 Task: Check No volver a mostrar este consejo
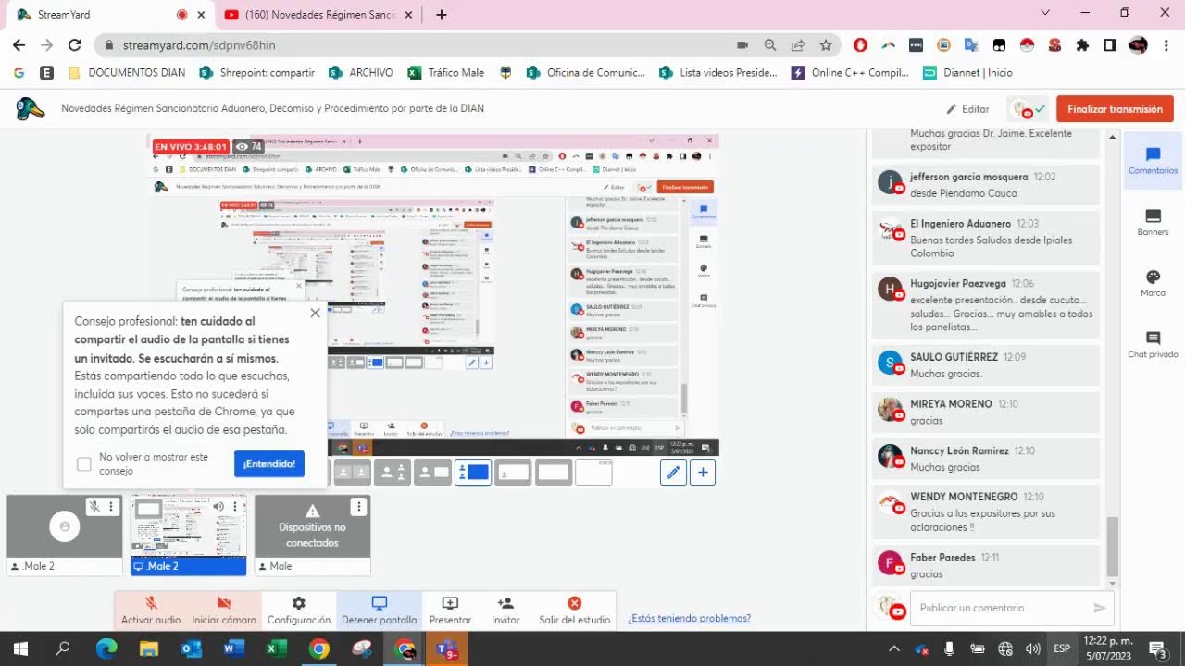84,463
